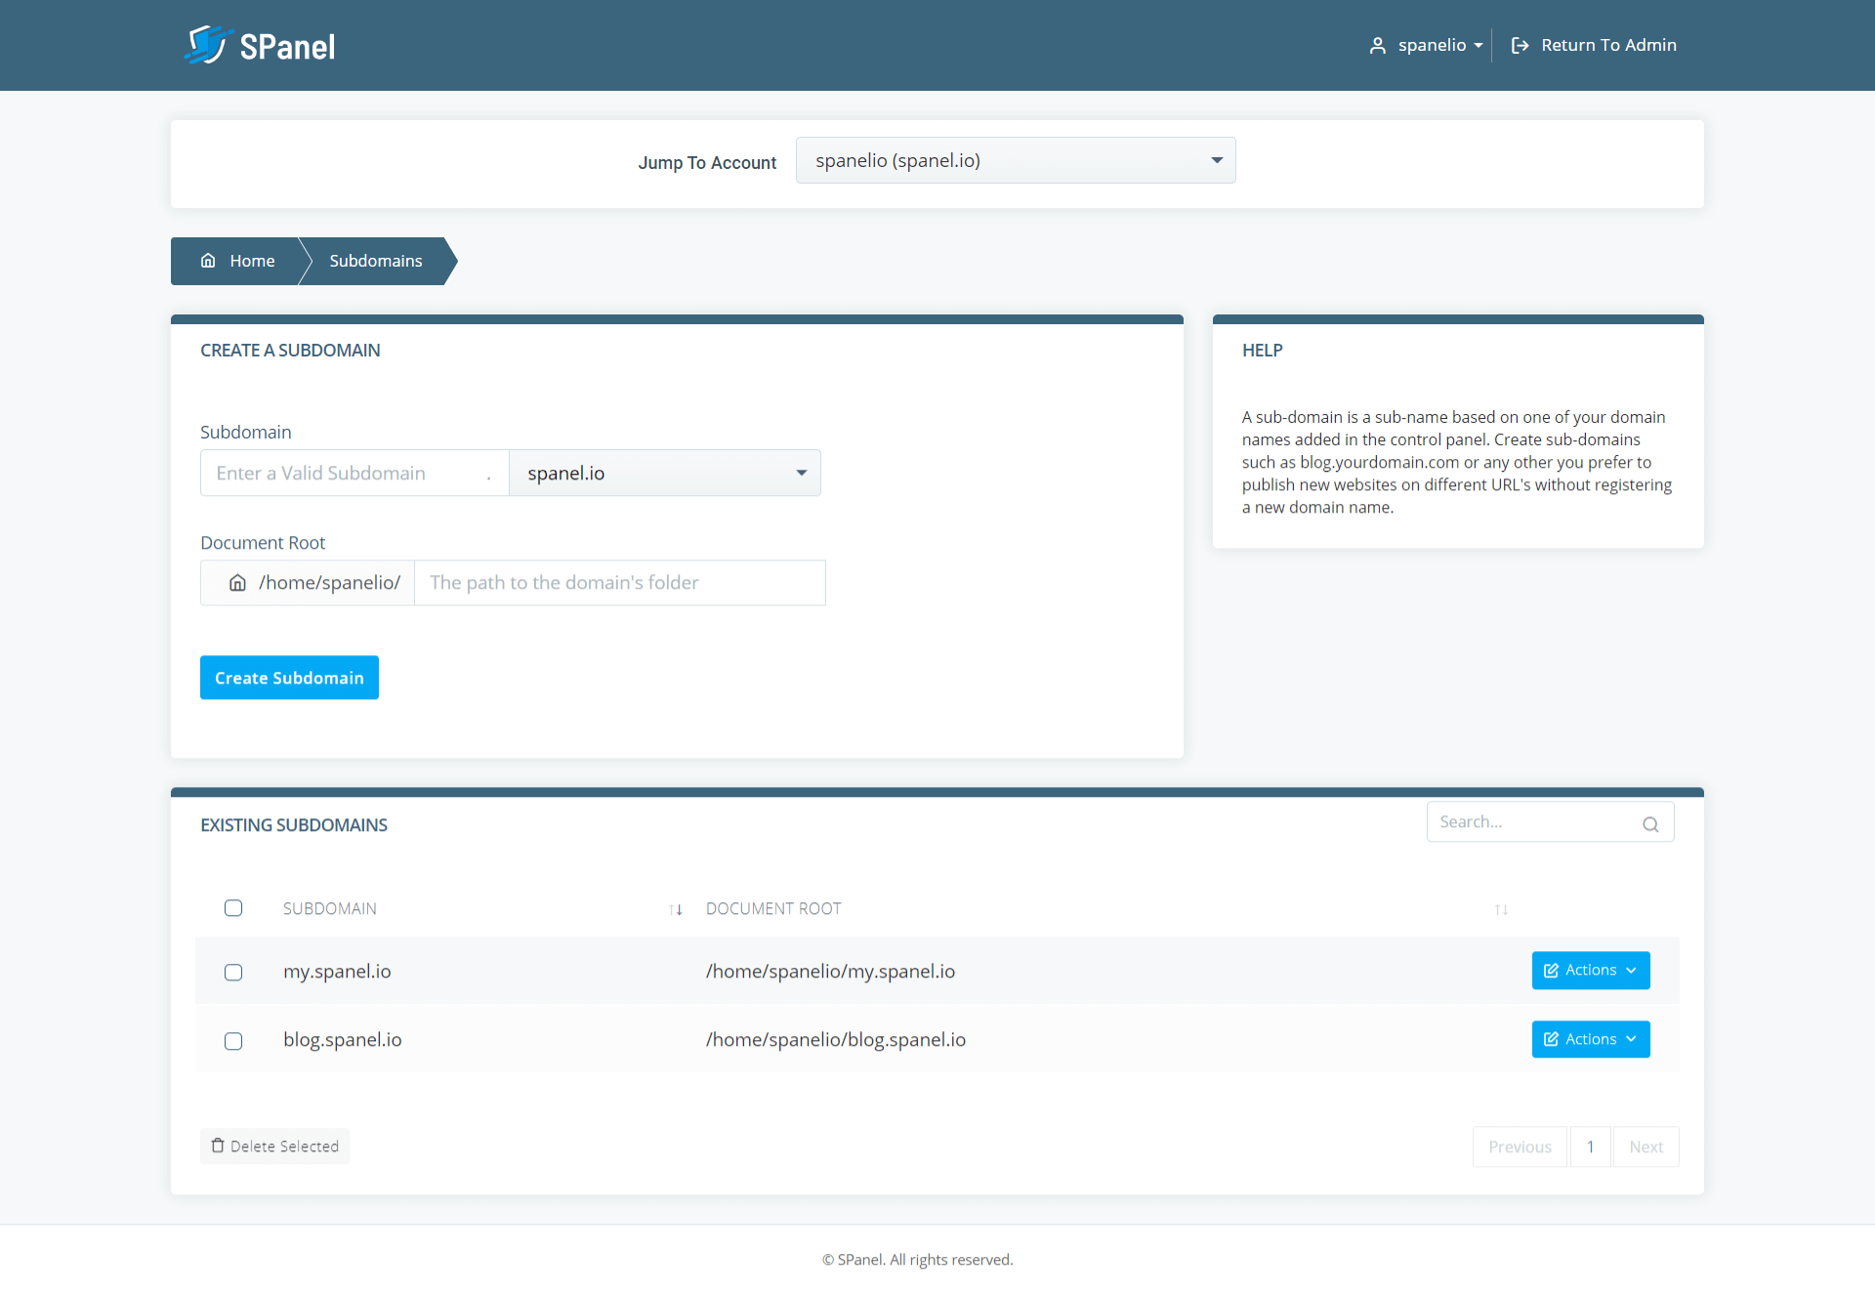Click the edit icon in my.spanel.io Actions
Screen dimensions: 1875x1294
(x=1551, y=971)
